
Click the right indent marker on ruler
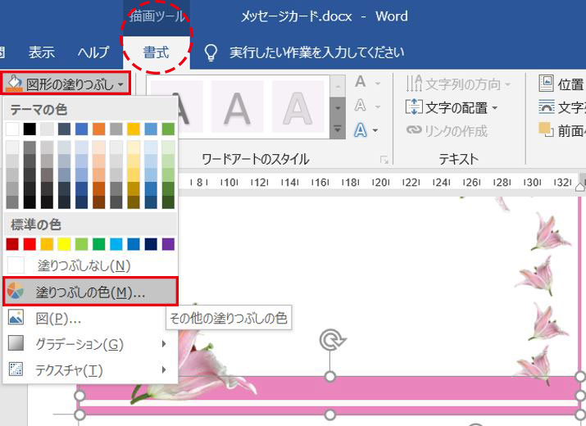pos(580,186)
